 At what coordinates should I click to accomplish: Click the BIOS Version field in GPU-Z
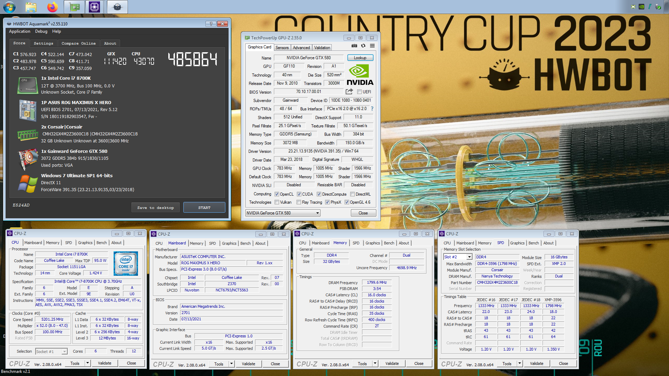click(x=309, y=92)
